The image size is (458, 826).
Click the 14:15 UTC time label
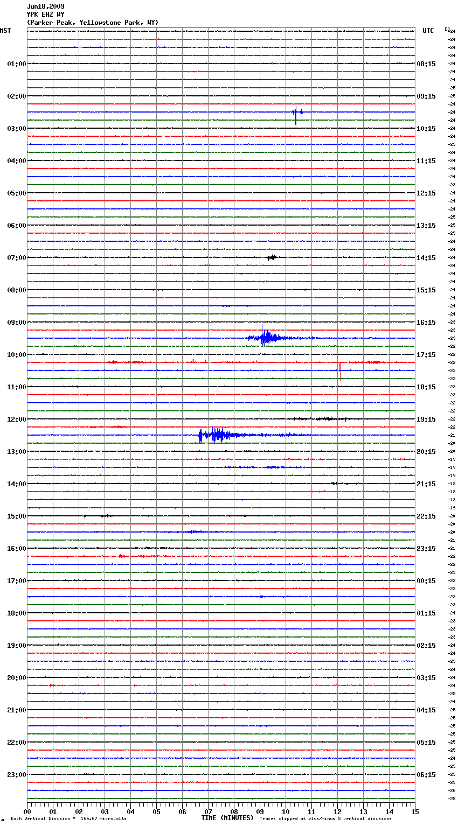click(x=426, y=258)
